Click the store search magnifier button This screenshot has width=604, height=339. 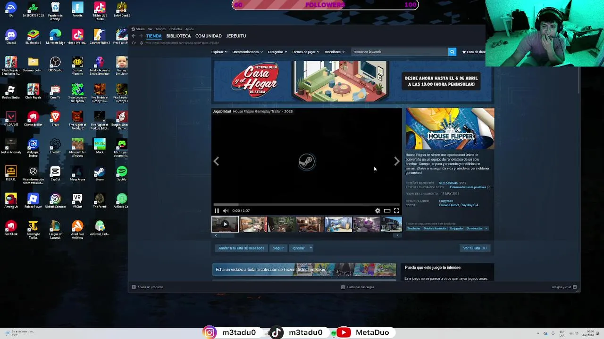coord(452,52)
